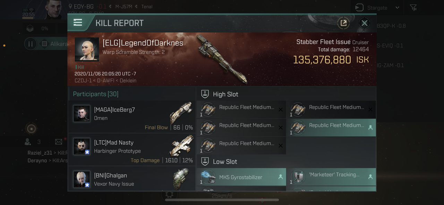Close the Kill Report window

pyautogui.click(x=364, y=23)
